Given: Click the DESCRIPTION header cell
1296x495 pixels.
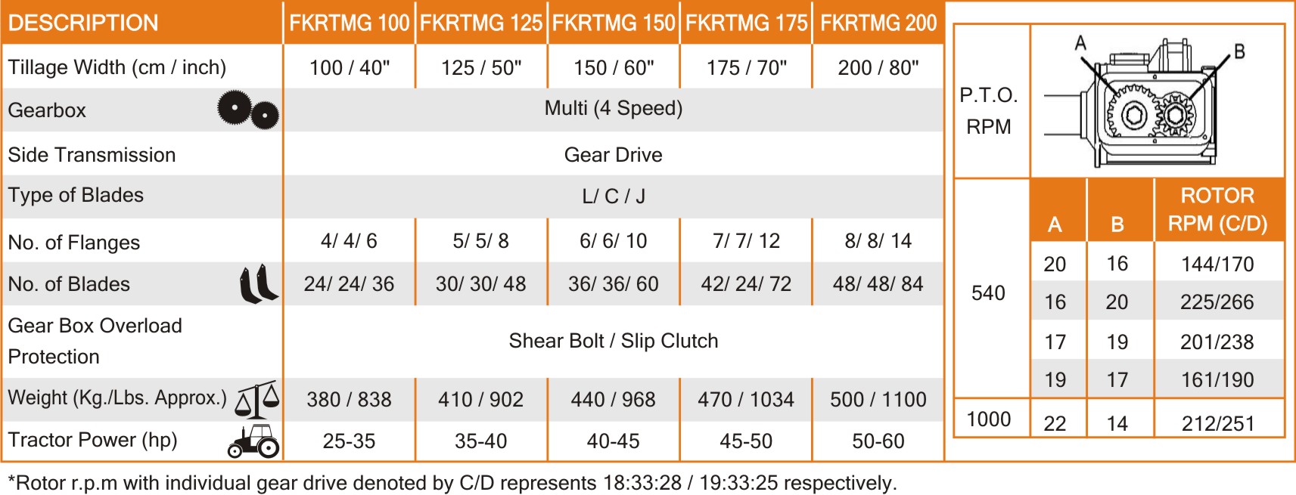Looking at the screenshot, I should pyautogui.click(x=142, y=23).
